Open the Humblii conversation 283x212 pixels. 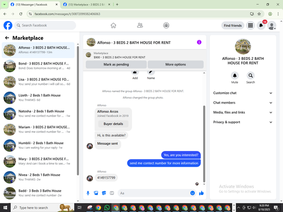[38, 145]
